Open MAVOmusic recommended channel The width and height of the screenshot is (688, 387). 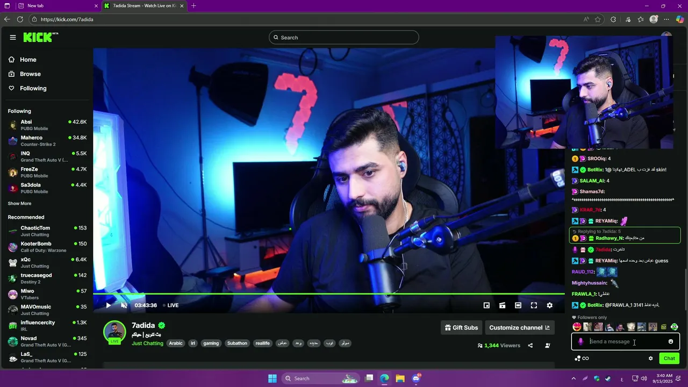tap(47, 310)
